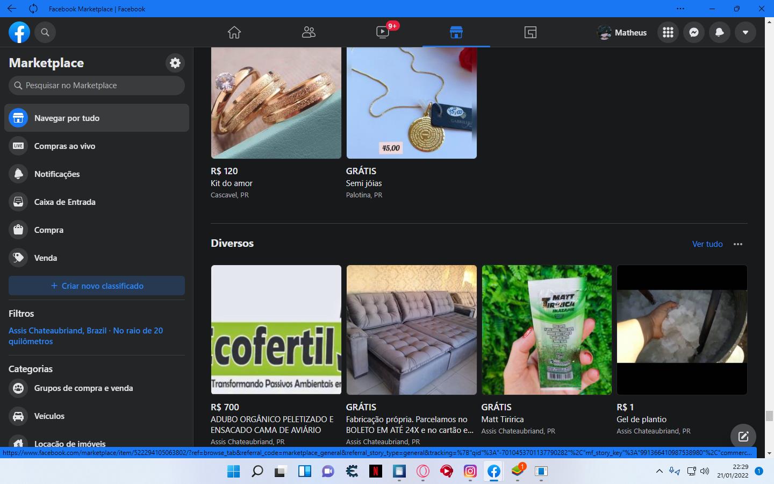The height and width of the screenshot is (484, 774).
Task: Open the Watch video icon with 9+ badge
Action: (383, 32)
